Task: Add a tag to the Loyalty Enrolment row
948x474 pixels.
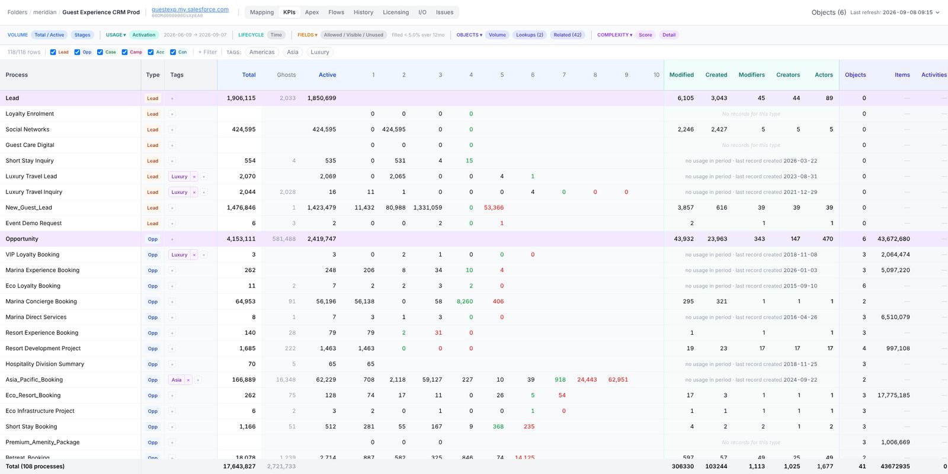Action: 172,114
